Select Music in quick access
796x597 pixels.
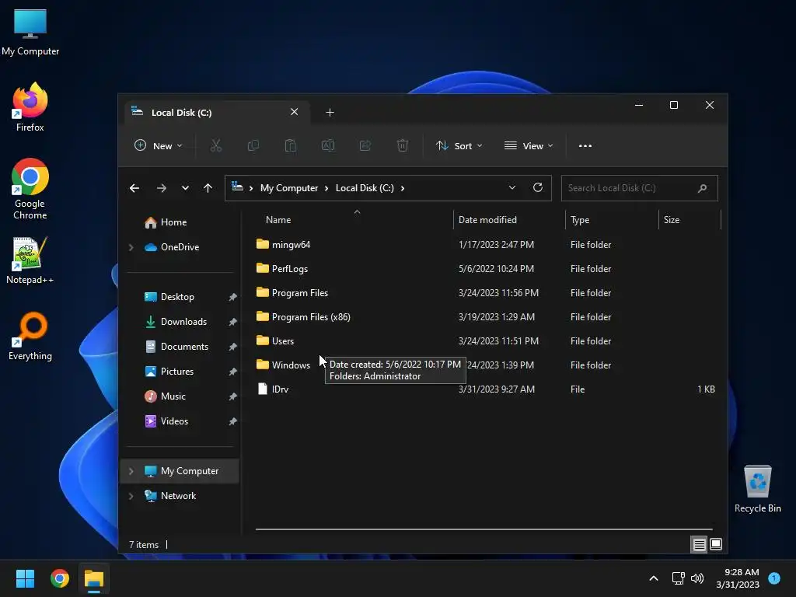point(173,396)
